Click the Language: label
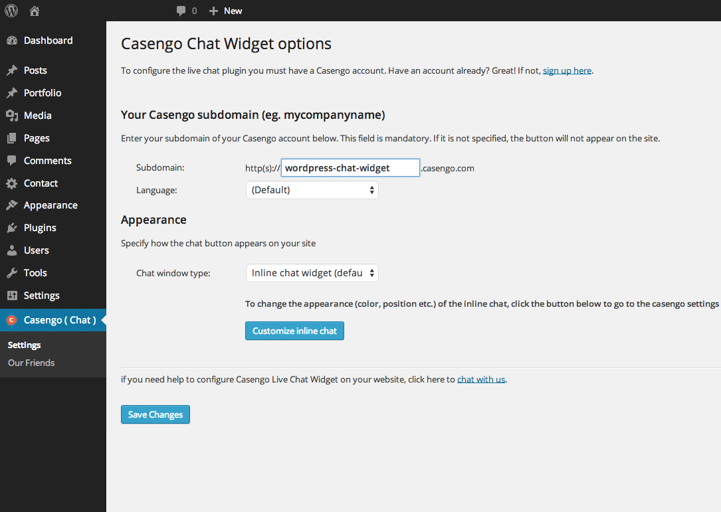Image resolution: width=721 pixels, height=512 pixels. click(156, 191)
